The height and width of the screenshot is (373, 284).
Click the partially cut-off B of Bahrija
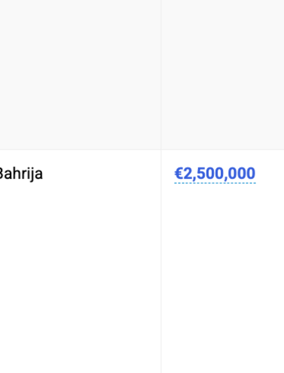pyautogui.click(x=1, y=173)
